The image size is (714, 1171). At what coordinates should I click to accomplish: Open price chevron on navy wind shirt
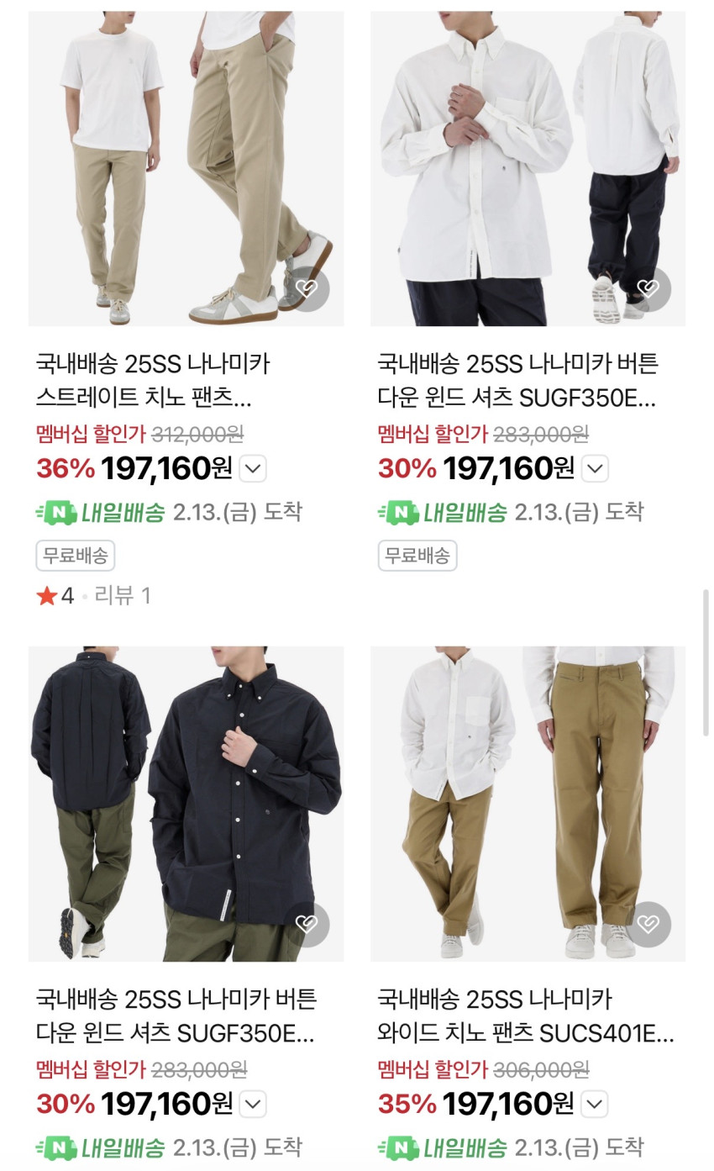click(x=253, y=1104)
